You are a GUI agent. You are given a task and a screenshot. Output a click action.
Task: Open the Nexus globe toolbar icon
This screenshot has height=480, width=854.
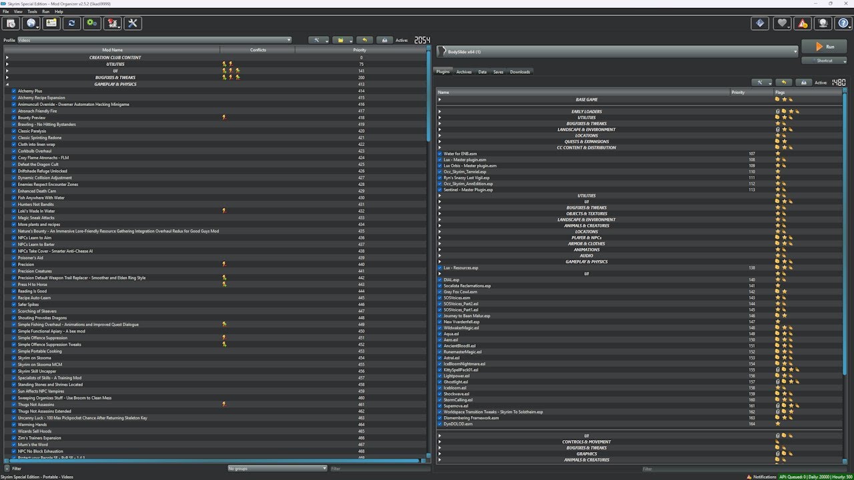31,23
